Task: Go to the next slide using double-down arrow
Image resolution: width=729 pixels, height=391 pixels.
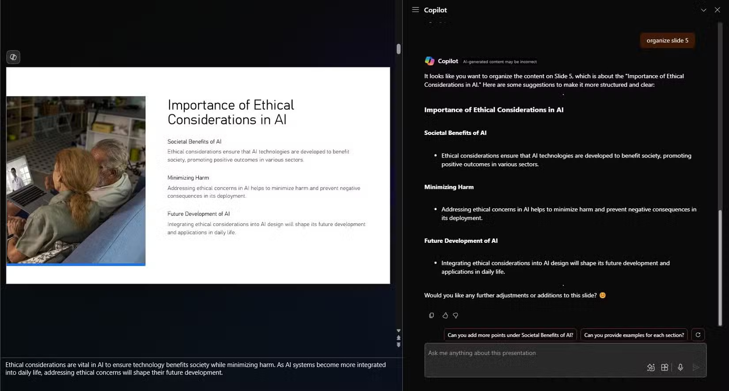Action: (399, 345)
